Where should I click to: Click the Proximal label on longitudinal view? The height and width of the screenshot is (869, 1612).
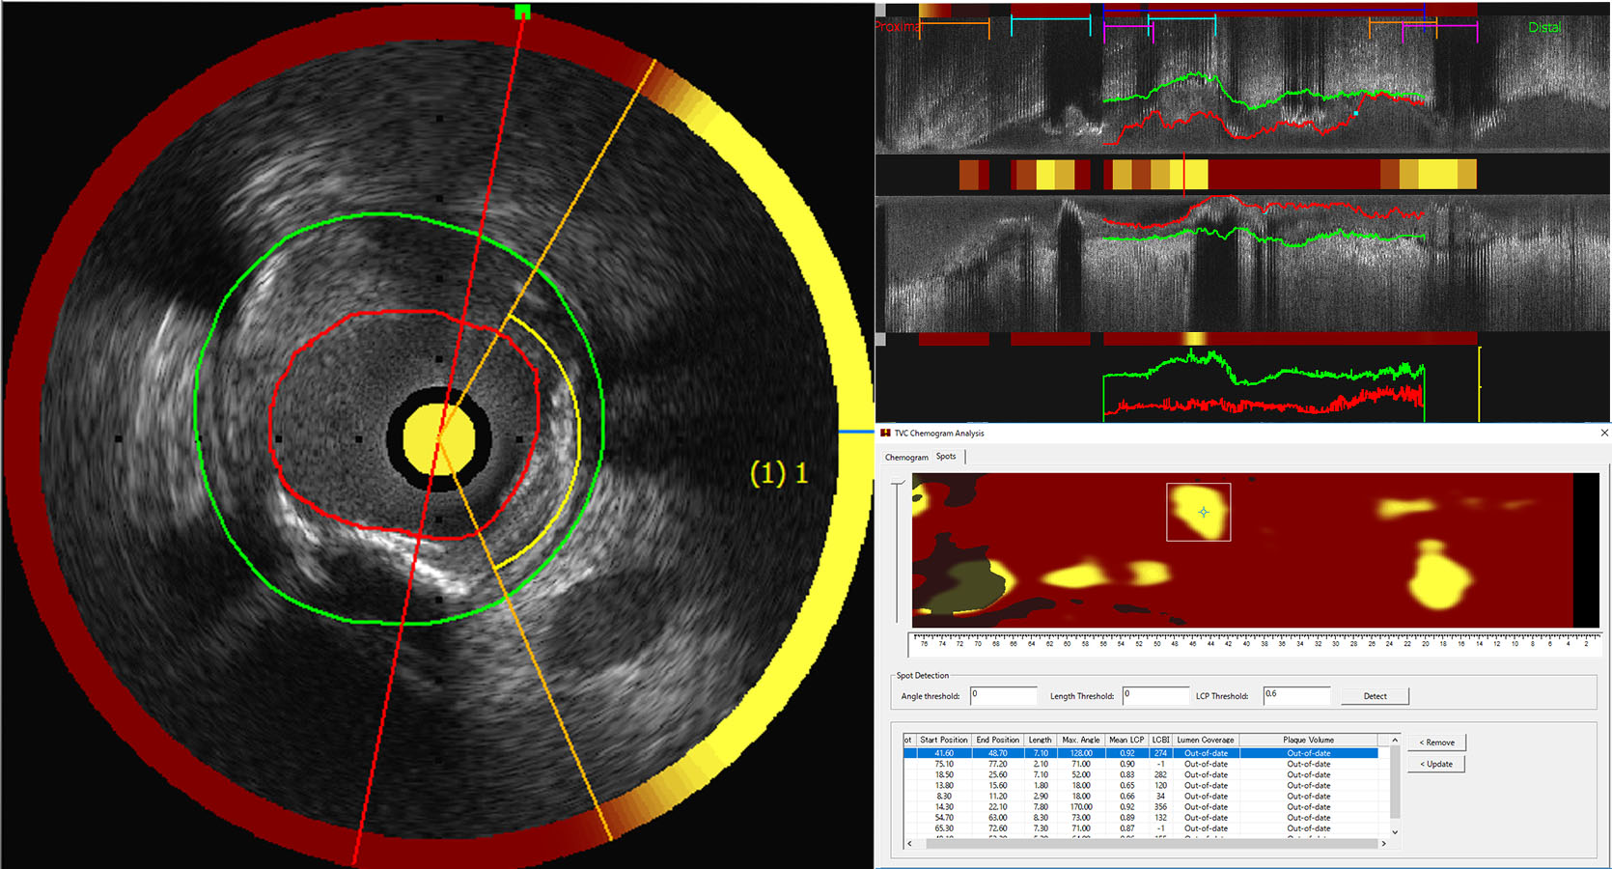click(x=897, y=27)
